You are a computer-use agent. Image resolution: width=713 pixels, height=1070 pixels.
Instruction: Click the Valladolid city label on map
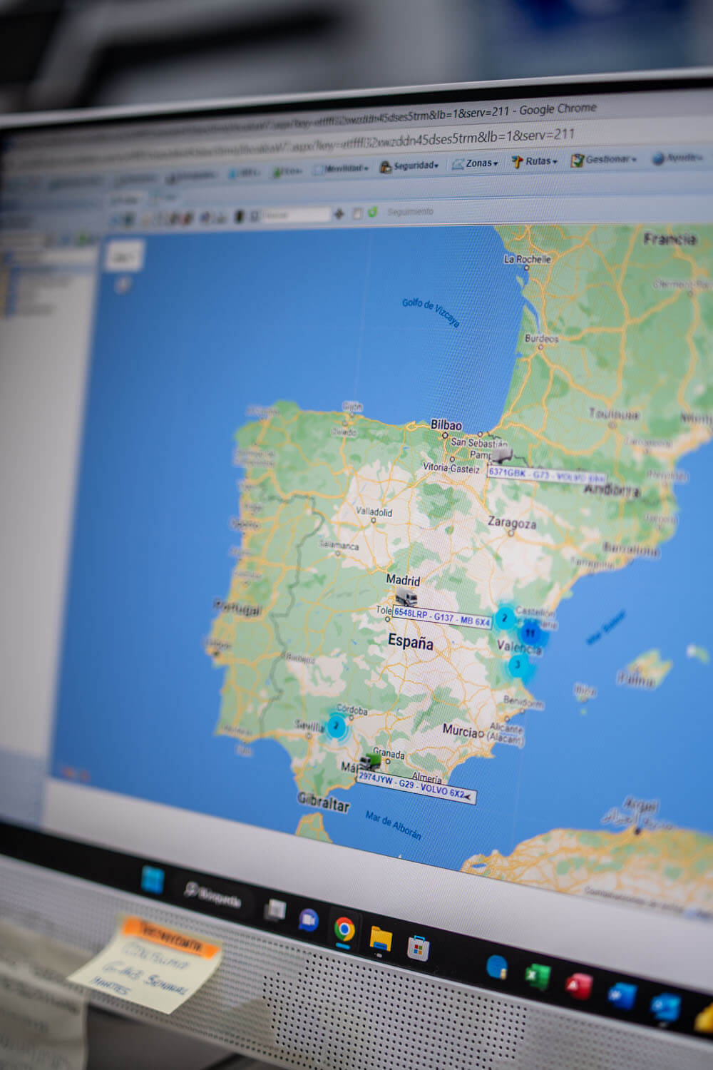click(x=374, y=512)
